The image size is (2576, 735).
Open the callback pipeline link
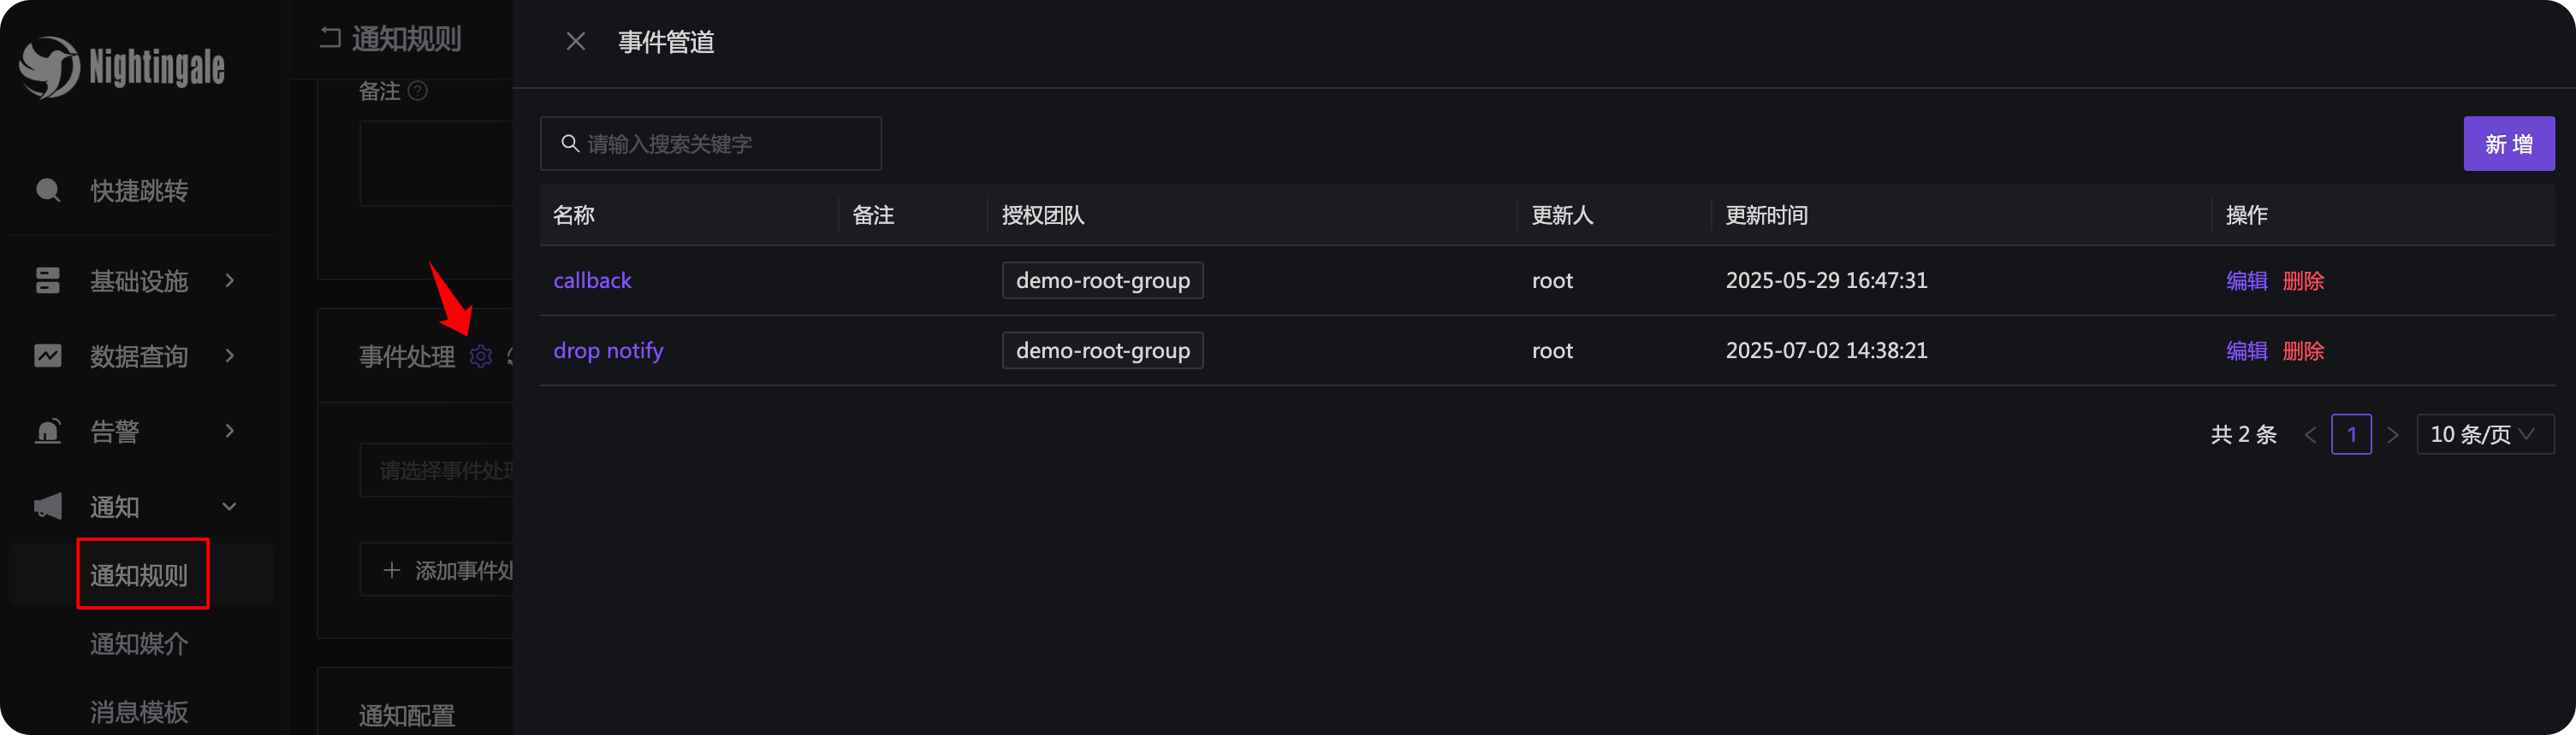click(x=592, y=280)
